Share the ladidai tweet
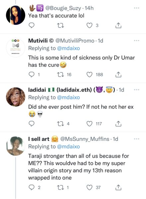146x199 pixels. click(118, 124)
